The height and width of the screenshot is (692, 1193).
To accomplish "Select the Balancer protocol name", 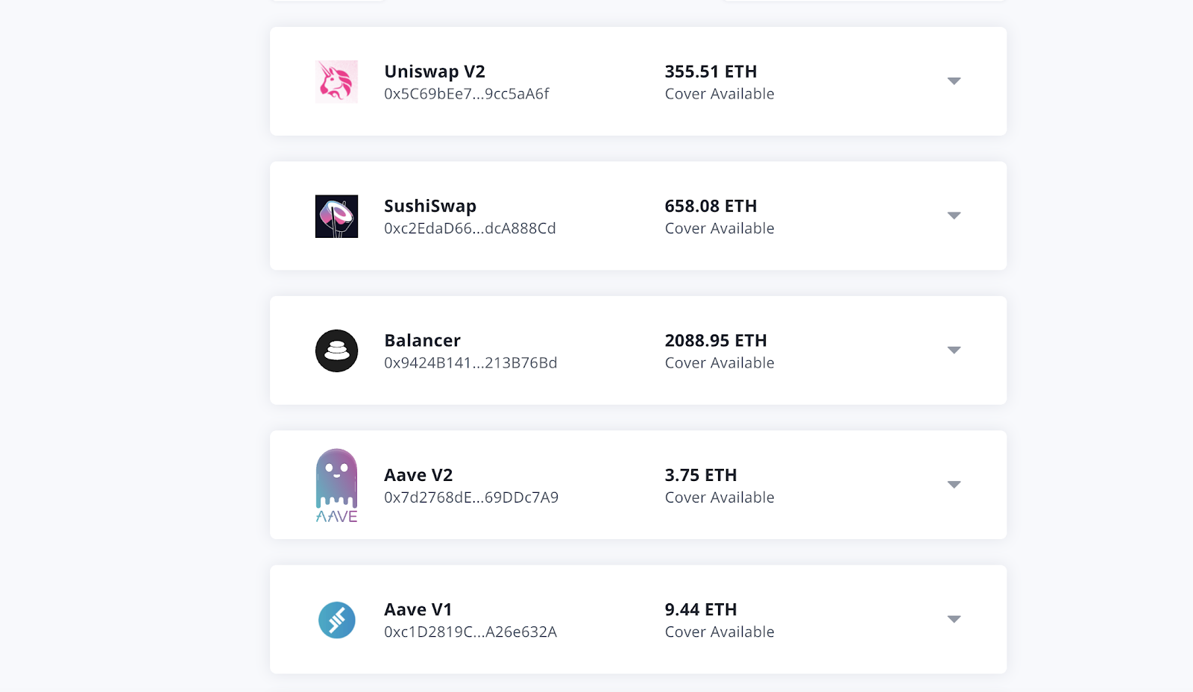I will click(422, 341).
